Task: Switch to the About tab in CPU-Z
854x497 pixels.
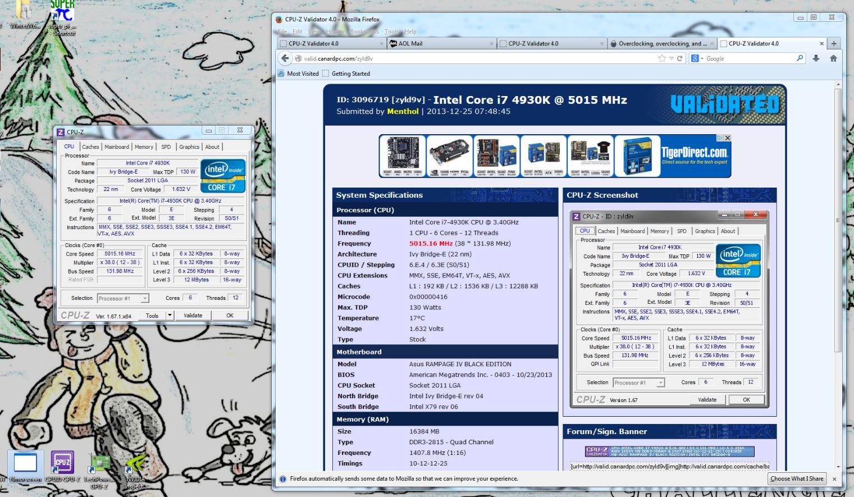Action: pos(212,147)
